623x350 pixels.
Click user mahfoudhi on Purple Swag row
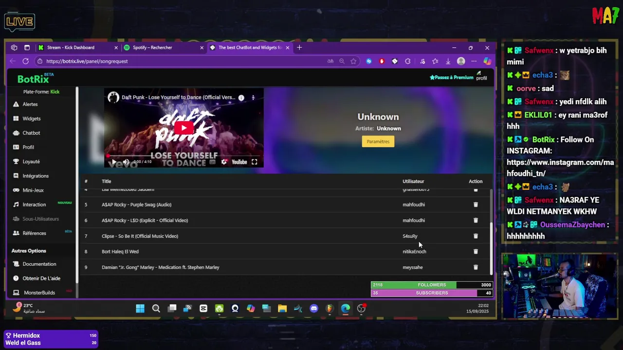click(x=414, y=205)
